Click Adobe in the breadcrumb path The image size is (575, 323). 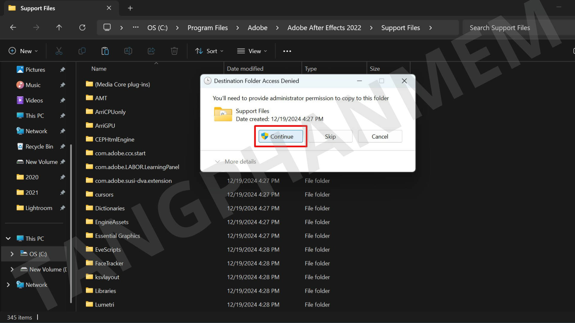tap(257, 28)
